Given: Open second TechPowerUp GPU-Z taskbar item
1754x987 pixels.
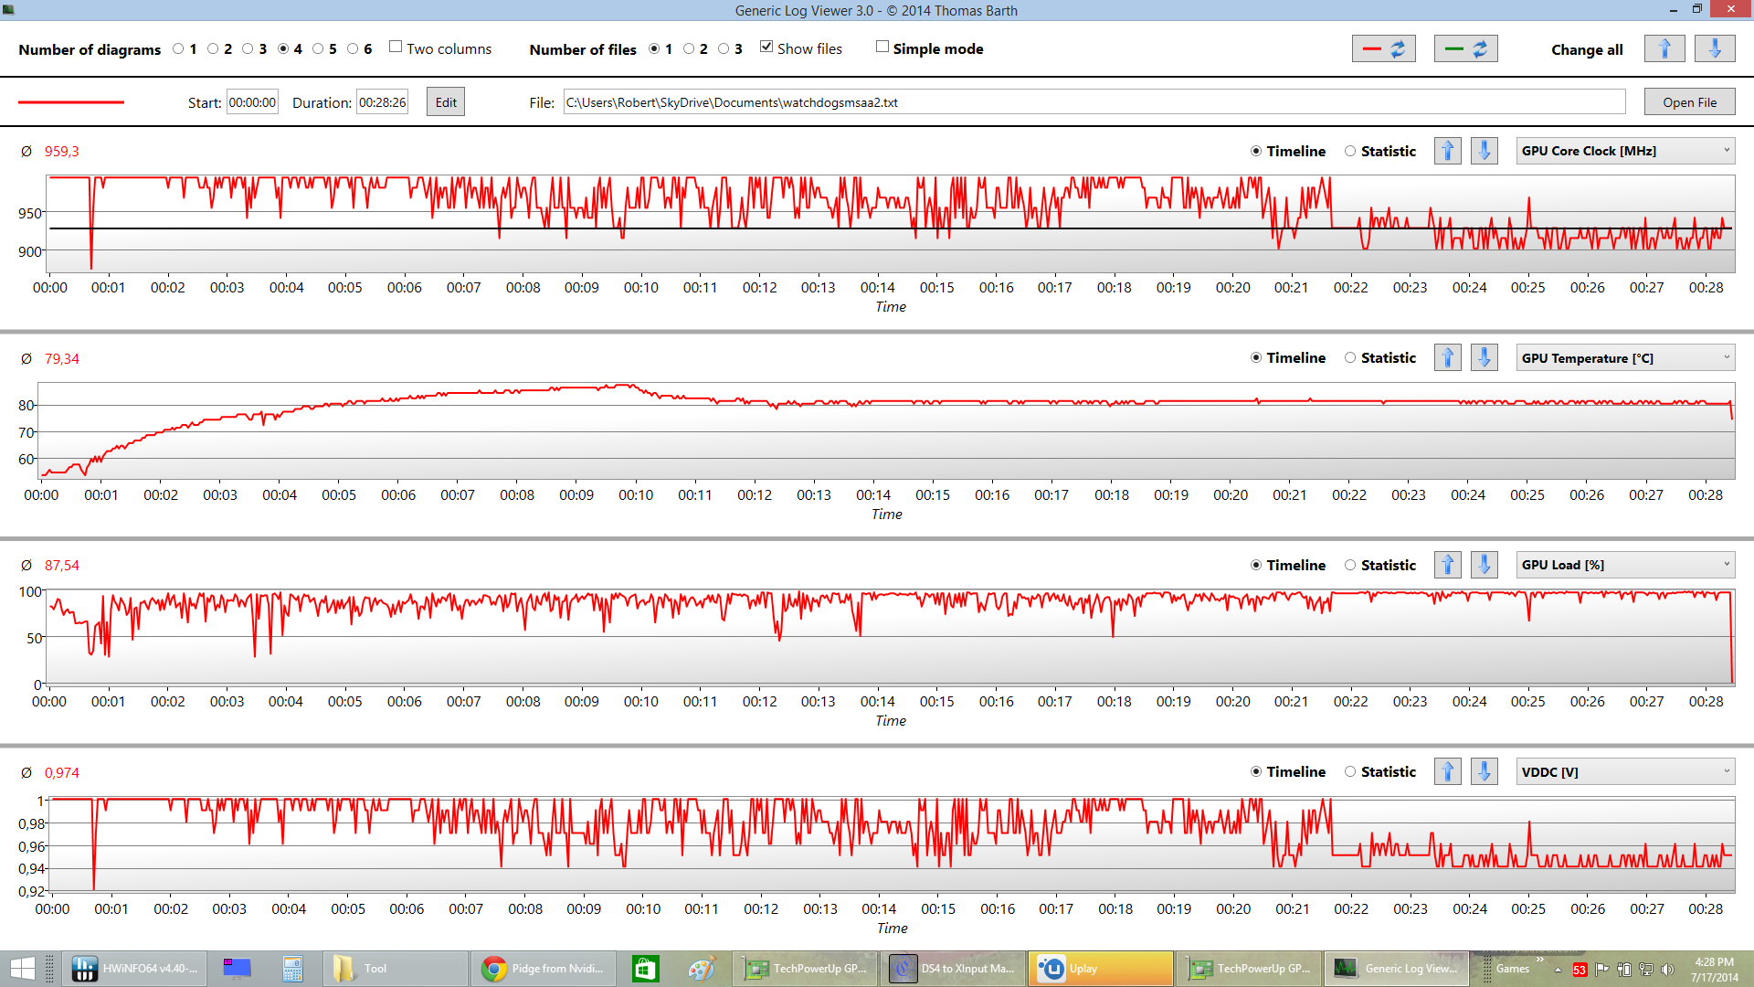Looking at the screenshot, I should click(1248, 969).
